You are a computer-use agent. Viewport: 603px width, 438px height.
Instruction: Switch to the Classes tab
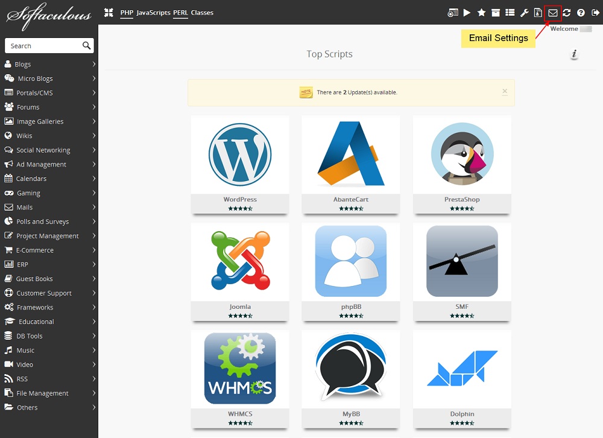202,13
